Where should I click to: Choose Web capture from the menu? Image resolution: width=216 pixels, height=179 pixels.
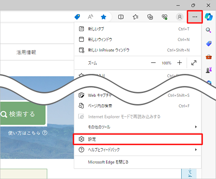[x=137, y=95]
